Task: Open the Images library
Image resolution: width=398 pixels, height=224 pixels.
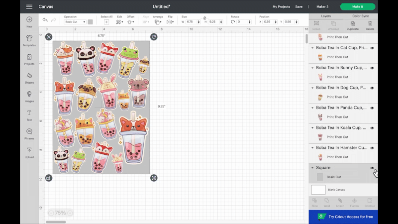Action: (29, 97)
